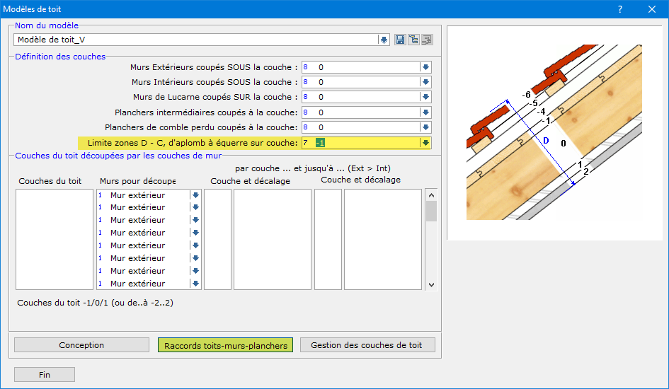Click the model tree structure icon
Viewport: 669px width, 389px height.
click(x=413, y=40)
